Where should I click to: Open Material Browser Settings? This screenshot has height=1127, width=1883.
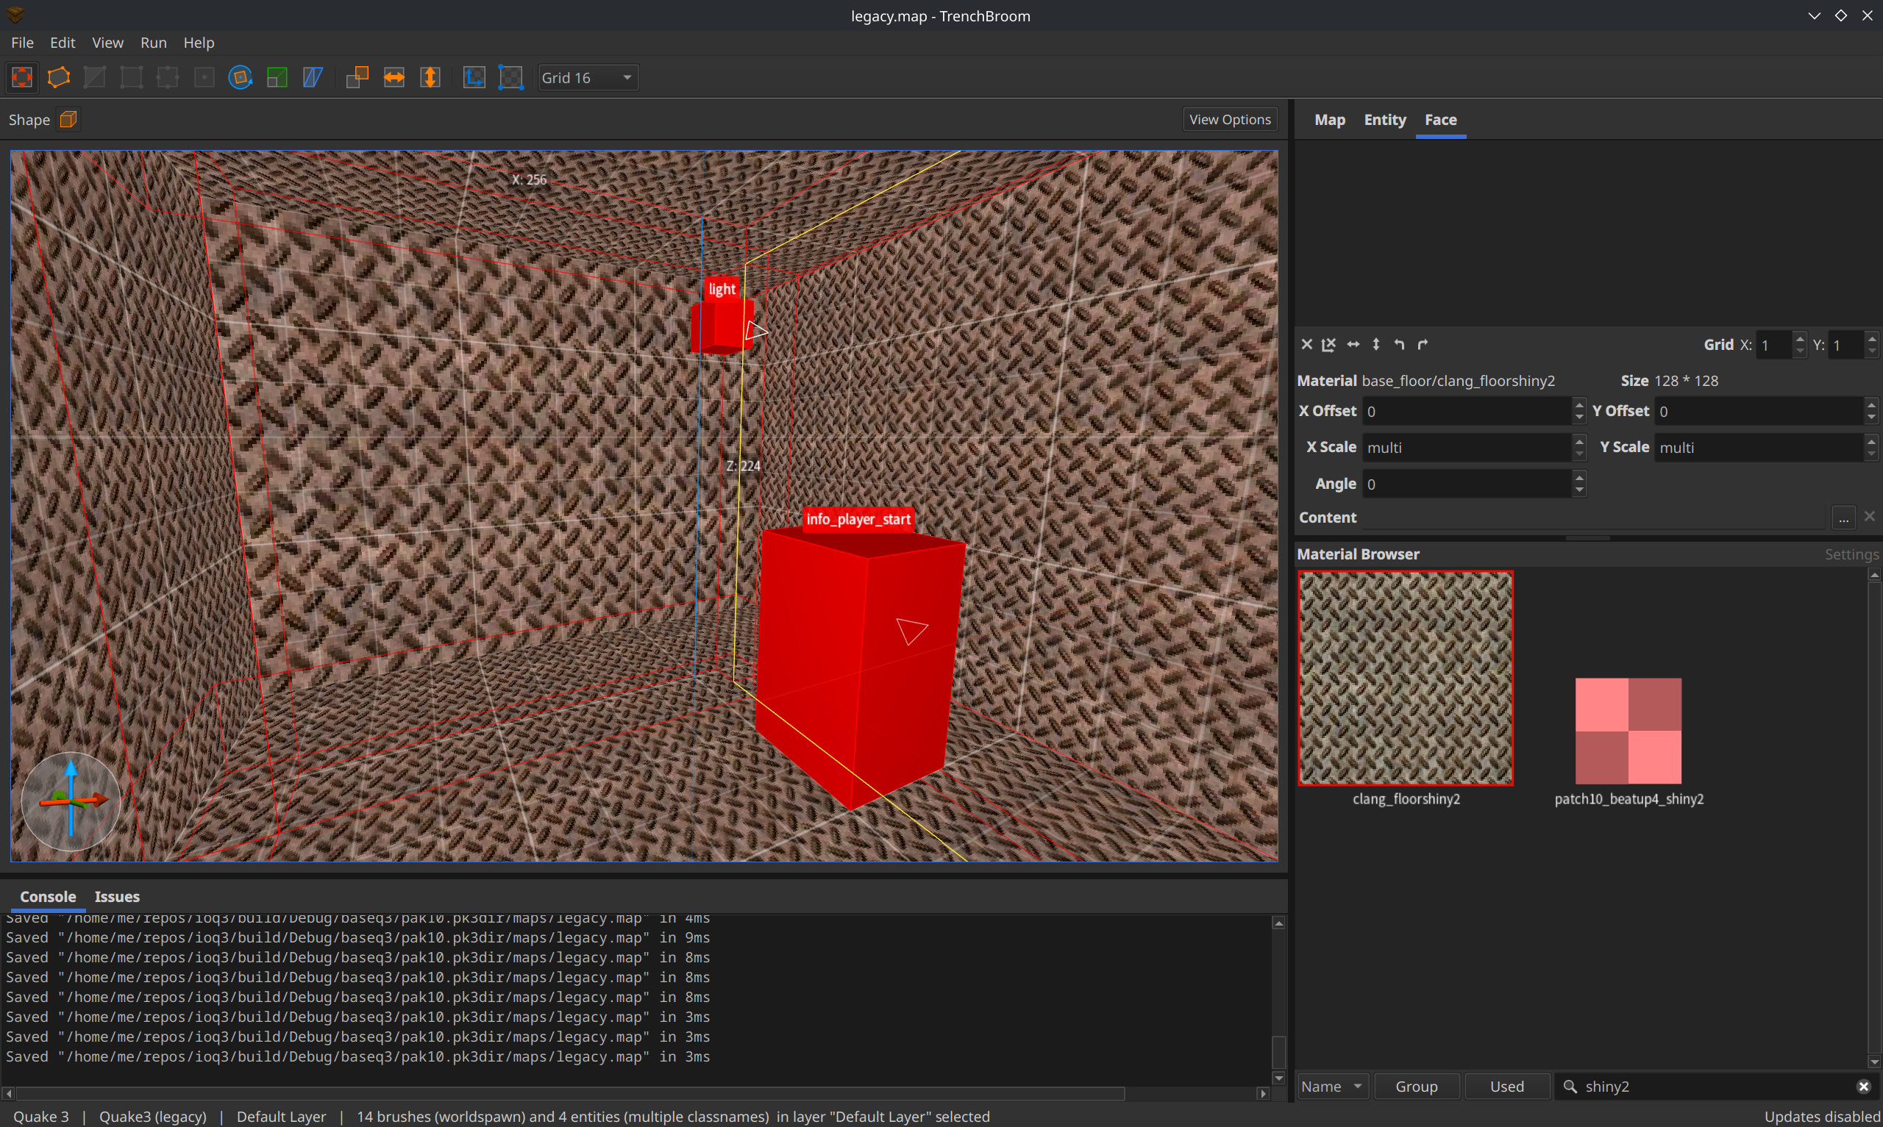click(x=1851, y=554)
